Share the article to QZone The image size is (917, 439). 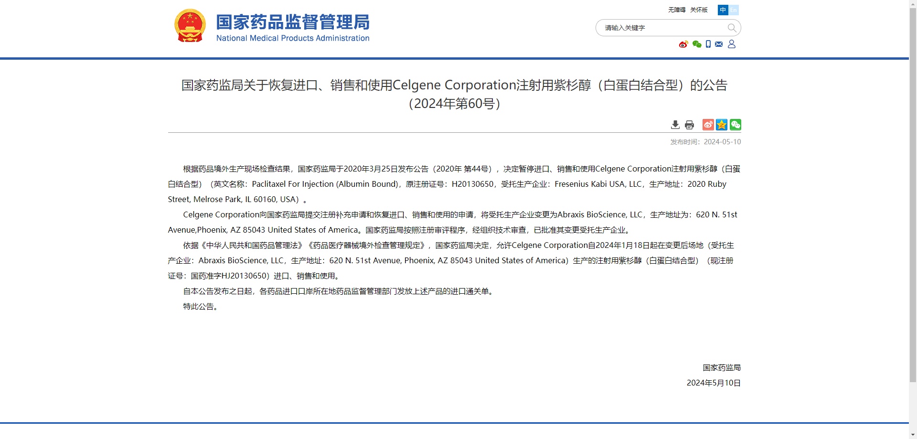point(721,125)
